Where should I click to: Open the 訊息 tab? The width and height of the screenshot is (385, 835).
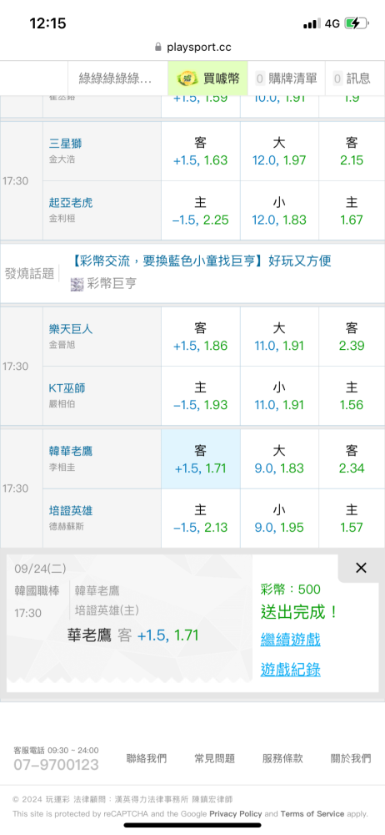point(352,78)
